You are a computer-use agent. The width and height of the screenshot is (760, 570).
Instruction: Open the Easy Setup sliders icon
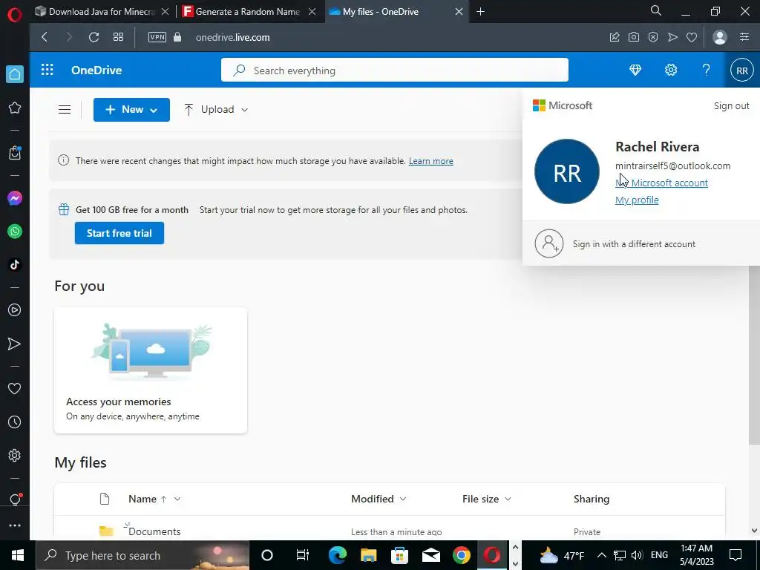[744, 37]
